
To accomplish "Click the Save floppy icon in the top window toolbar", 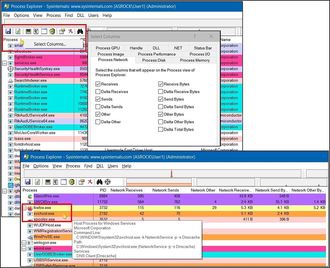I will click(x=8, y=31).
